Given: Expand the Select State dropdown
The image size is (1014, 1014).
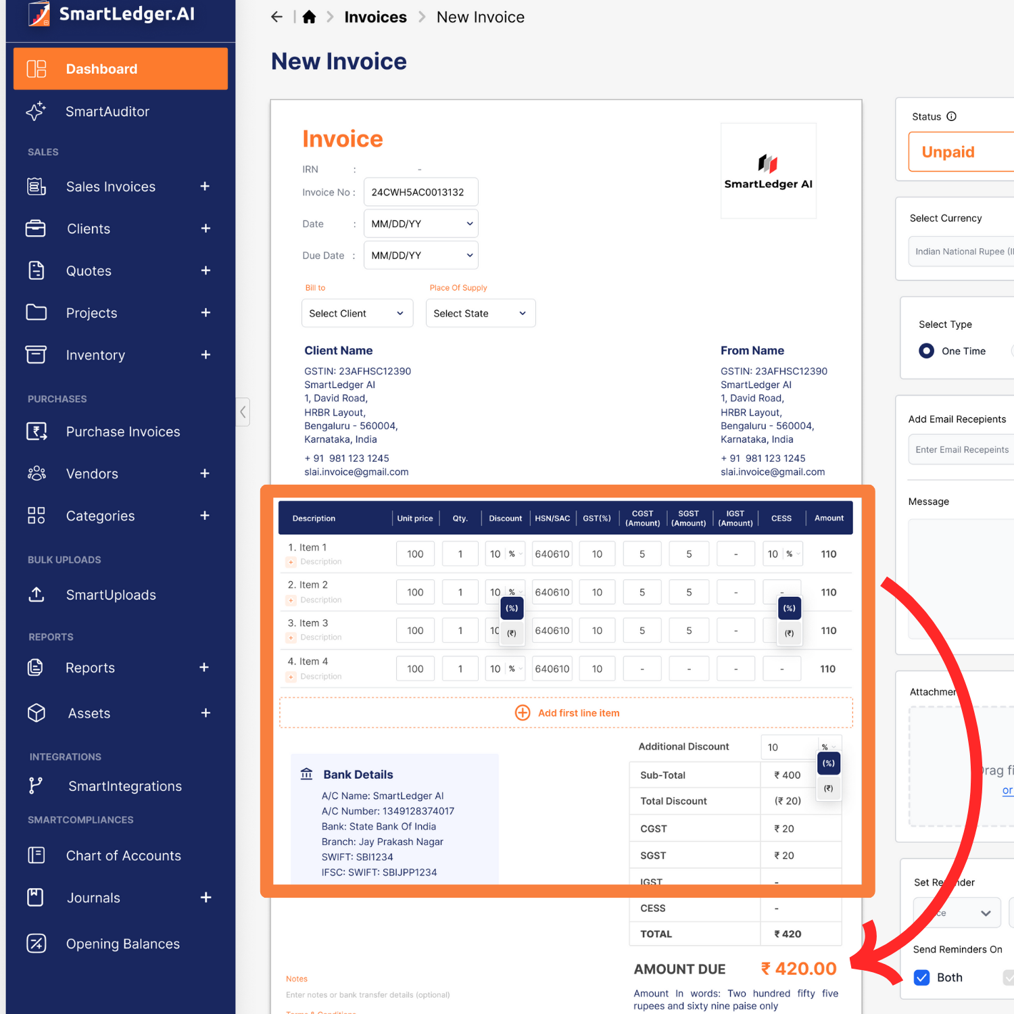Looking at the screenshot, I should tap(480, 314).
